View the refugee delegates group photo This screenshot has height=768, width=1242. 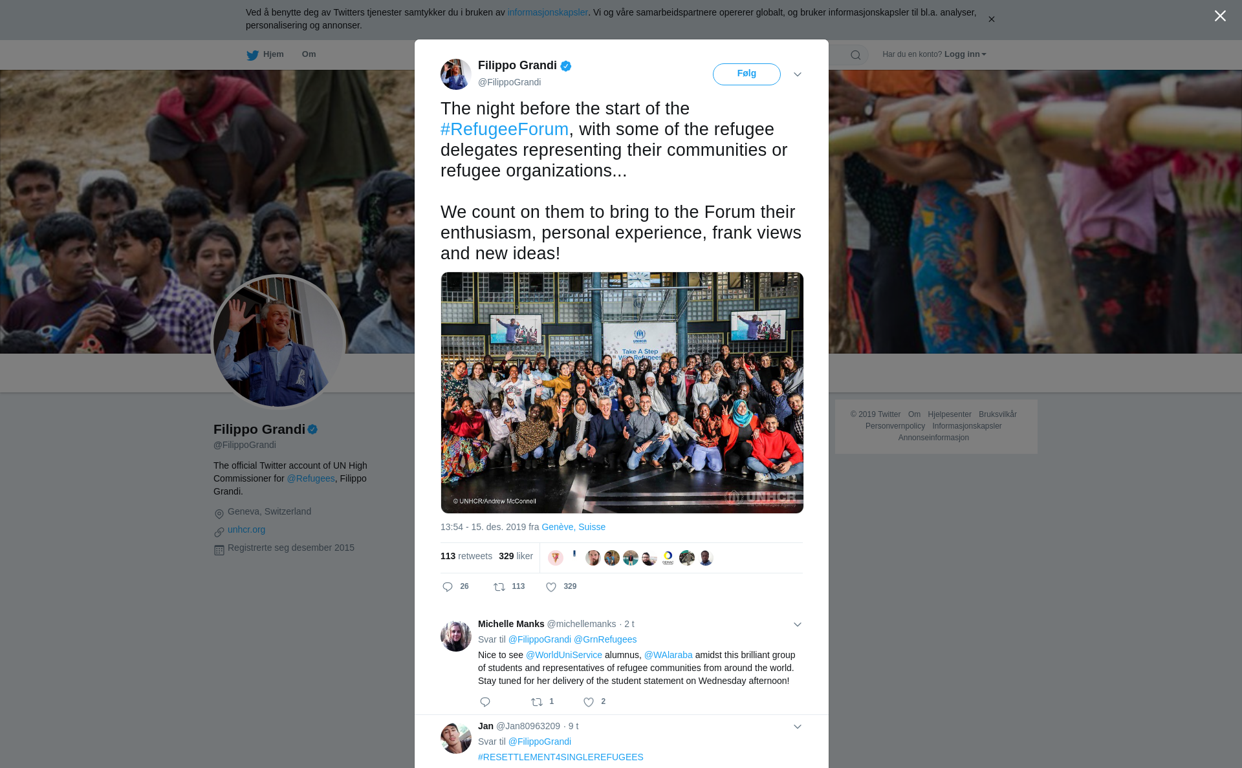622,392
